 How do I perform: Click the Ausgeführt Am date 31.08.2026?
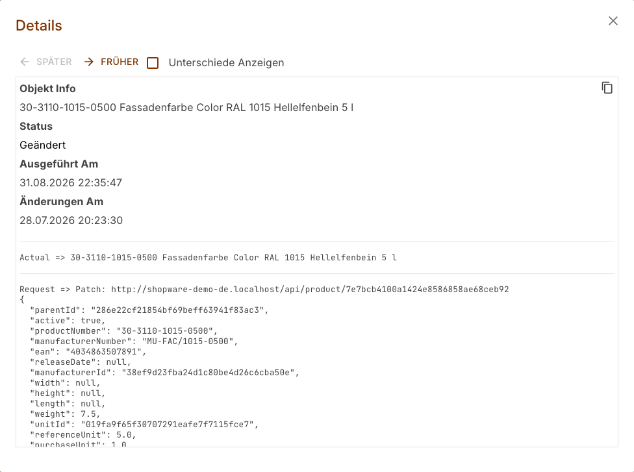[x=71, y=182]
